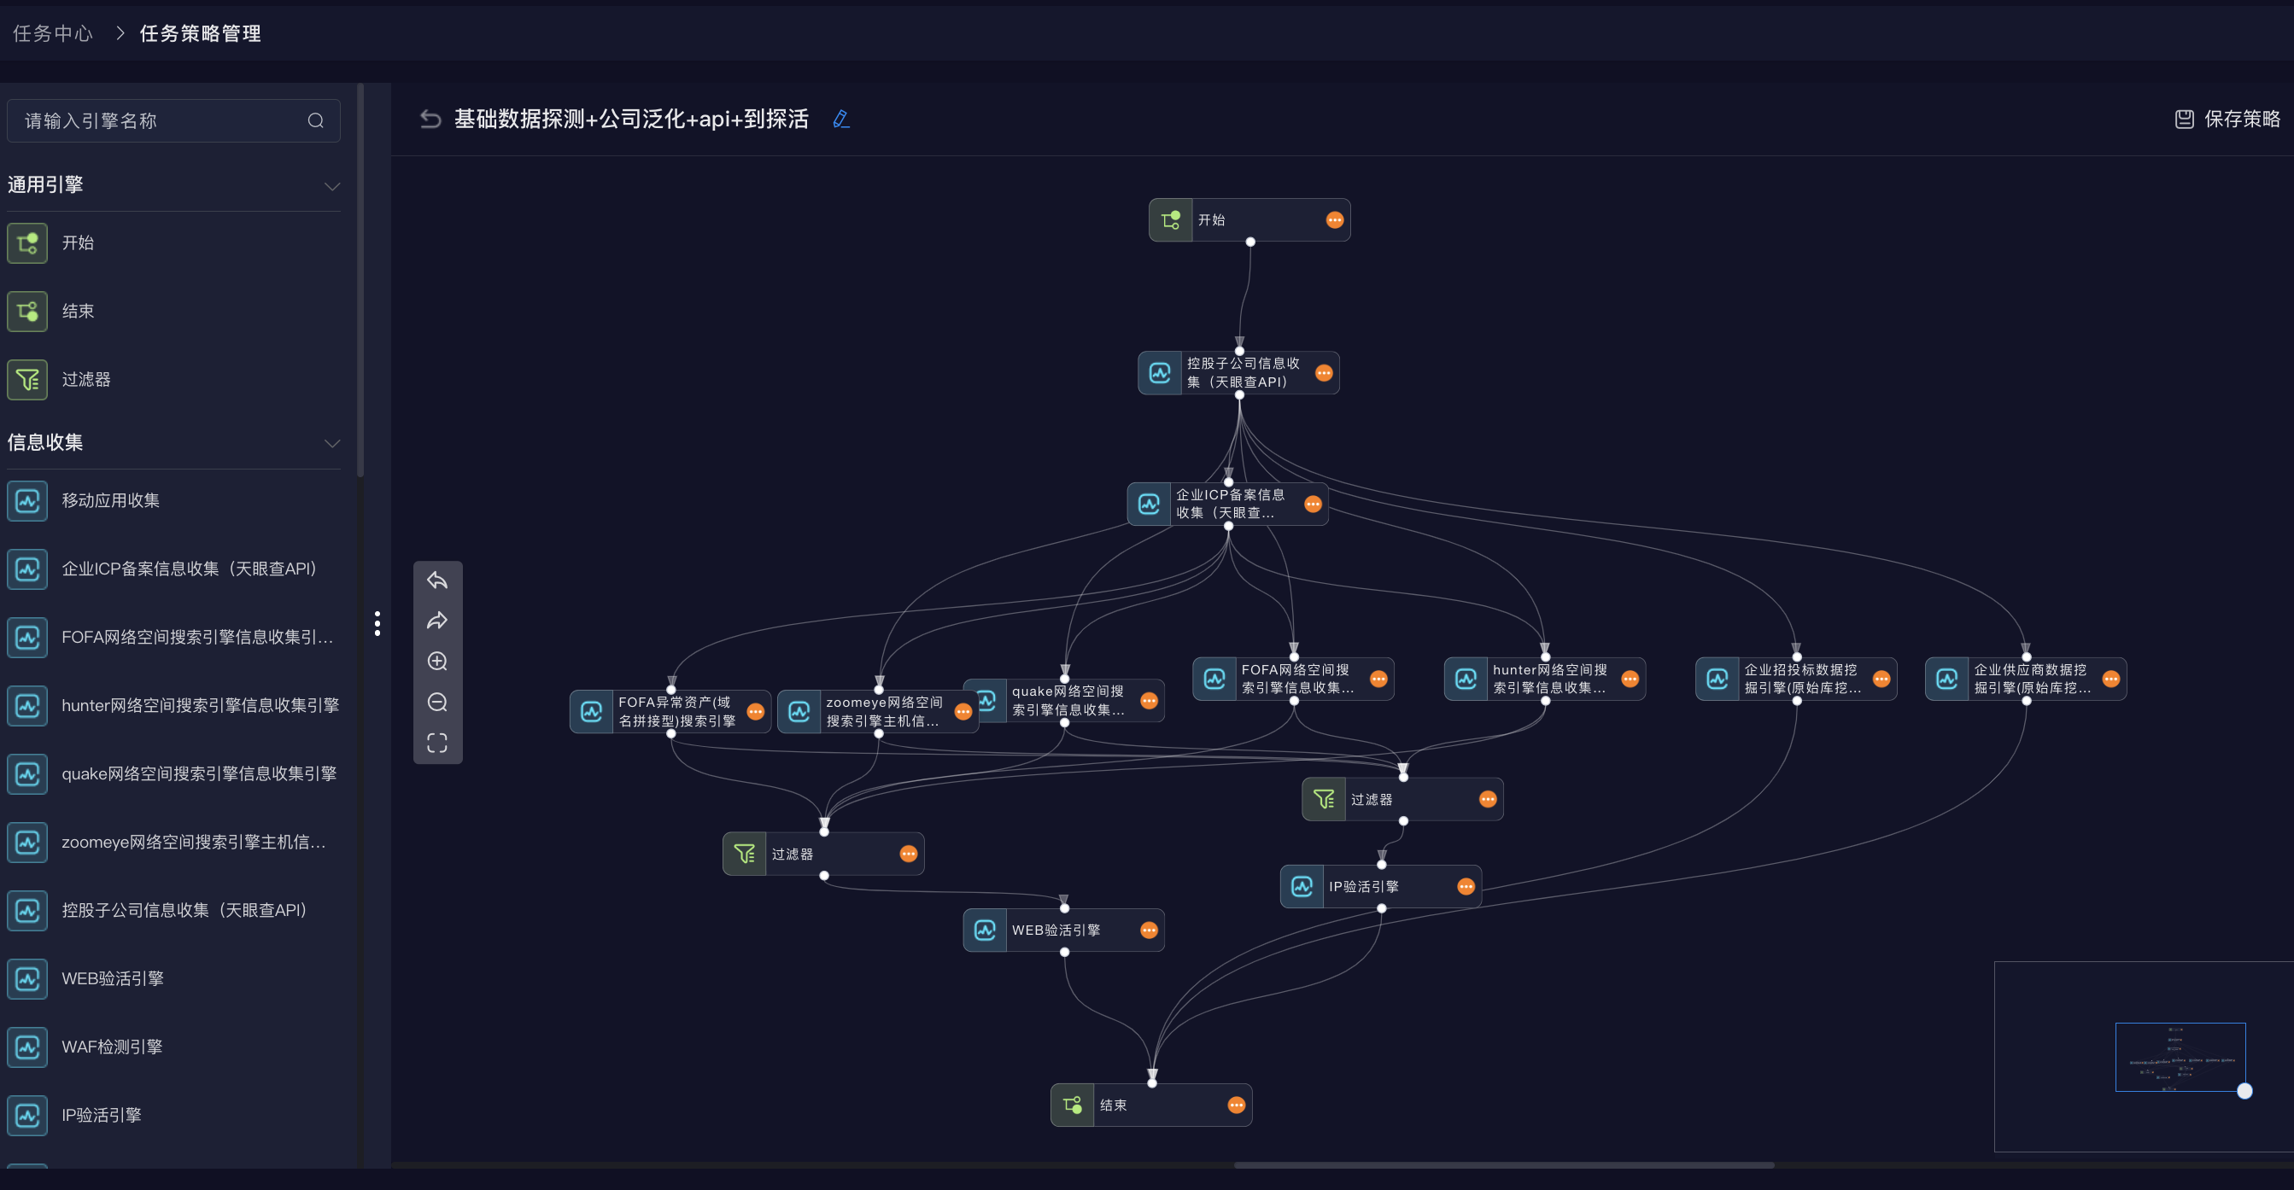Viewport: 2294px width, 1190px height.
Task: Open options on 企业ICP备案信息收集 node
Action: tap(1313, 504)
